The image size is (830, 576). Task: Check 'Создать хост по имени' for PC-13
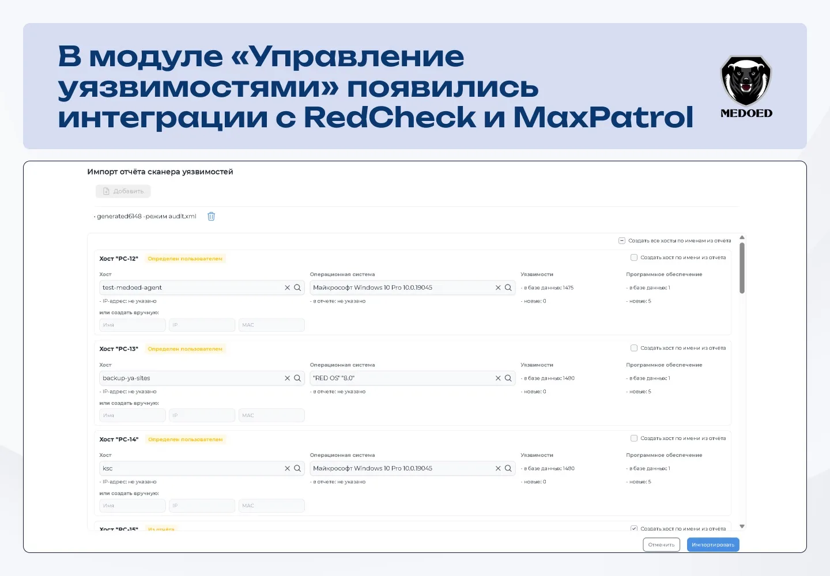(634, 348)
